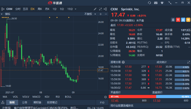Open the messages envelope icon

156,3
